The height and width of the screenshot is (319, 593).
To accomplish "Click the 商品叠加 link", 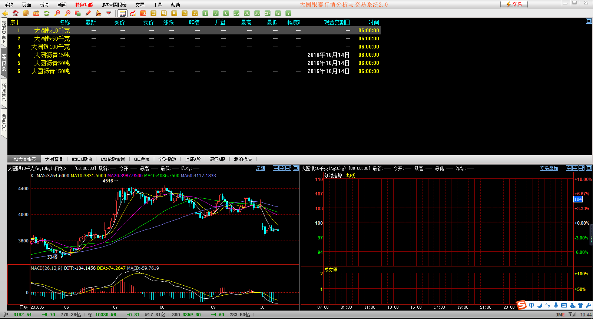I will [549, 168].
